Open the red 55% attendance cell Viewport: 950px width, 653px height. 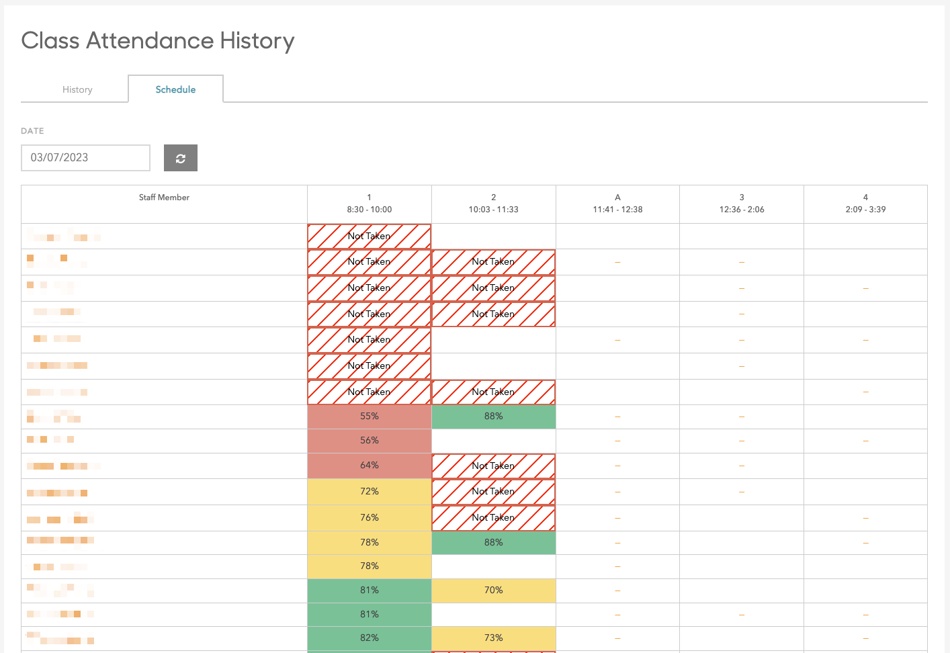coord(369,417)
